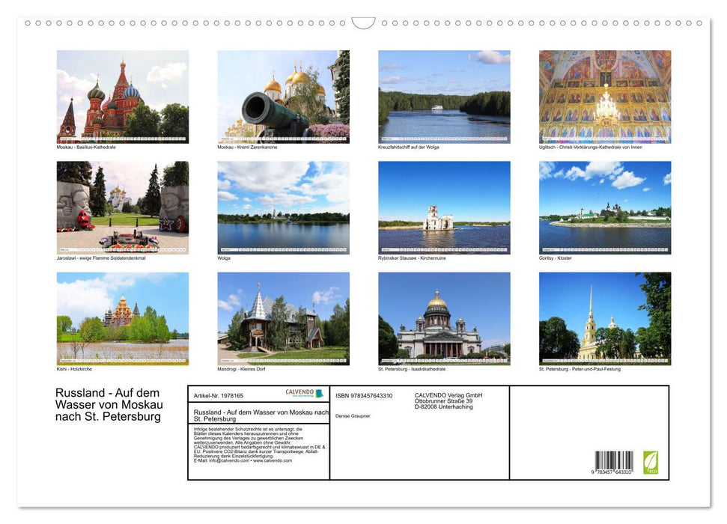727x524 pixels.
Task: Open the Jaroslawl Soldatendenkmal image
Action: 122,207
